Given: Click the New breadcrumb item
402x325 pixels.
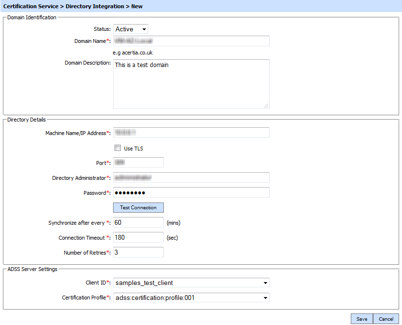Looking at the screenshot, I should (137, 6).
